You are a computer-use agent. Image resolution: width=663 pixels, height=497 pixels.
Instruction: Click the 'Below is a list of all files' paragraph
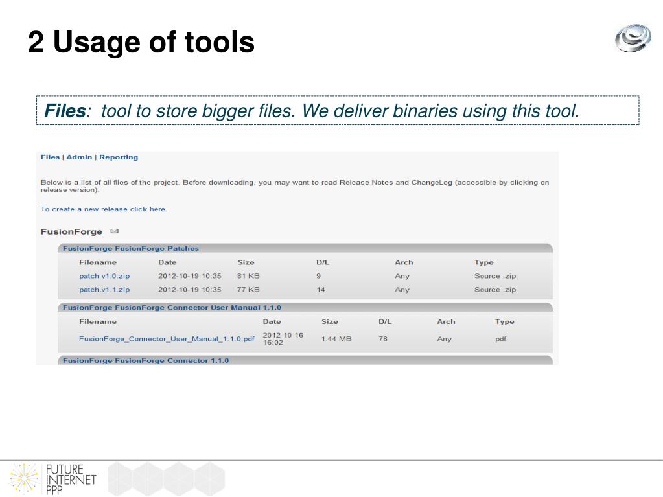point(295,186)
